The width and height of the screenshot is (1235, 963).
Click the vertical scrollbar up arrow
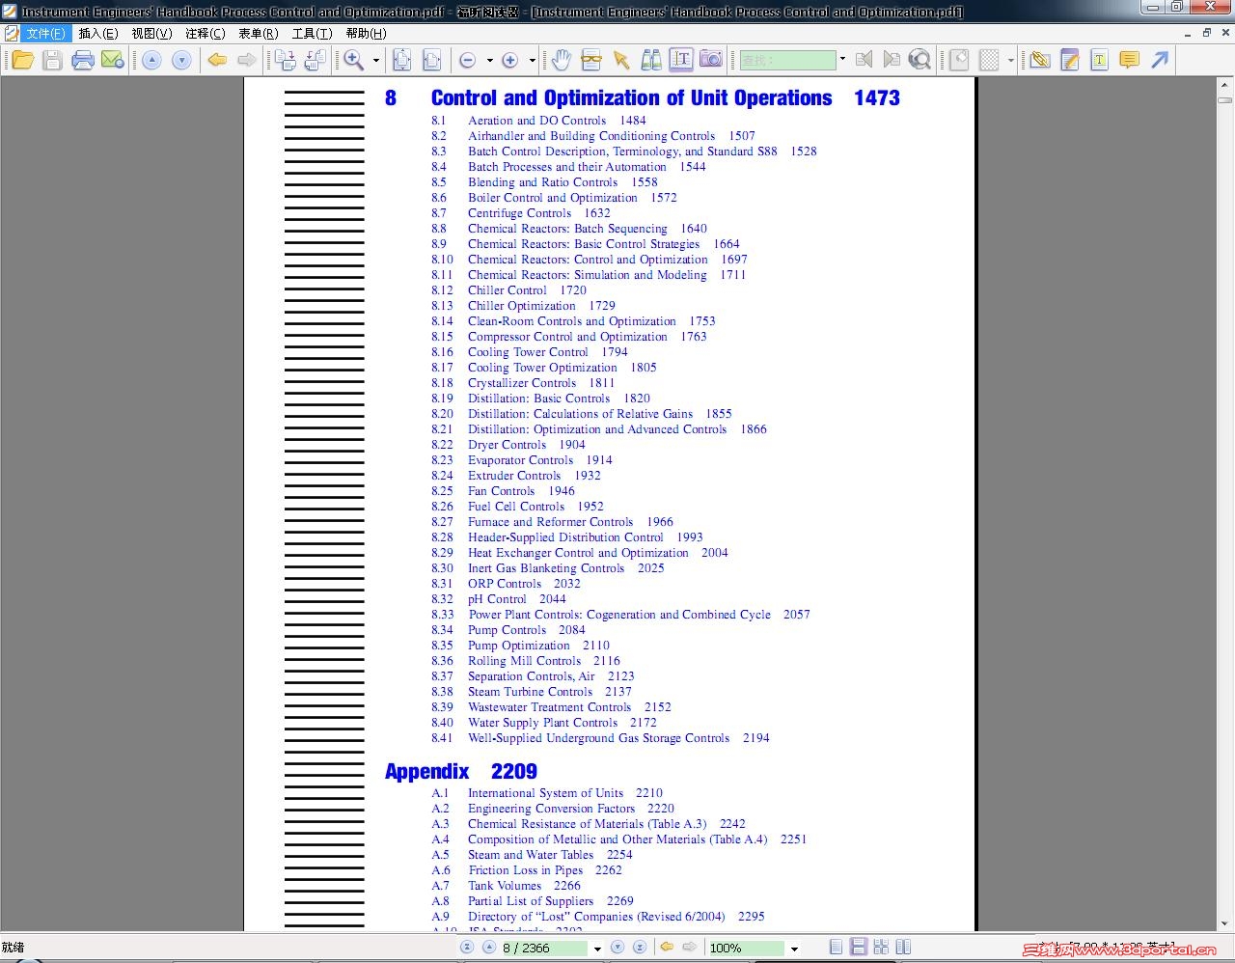(x=1224, y=85)
